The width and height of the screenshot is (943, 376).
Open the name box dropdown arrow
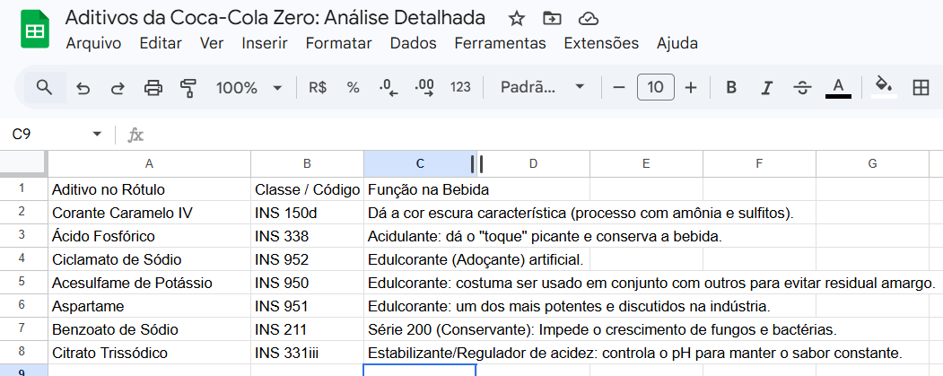click(97, 135)
